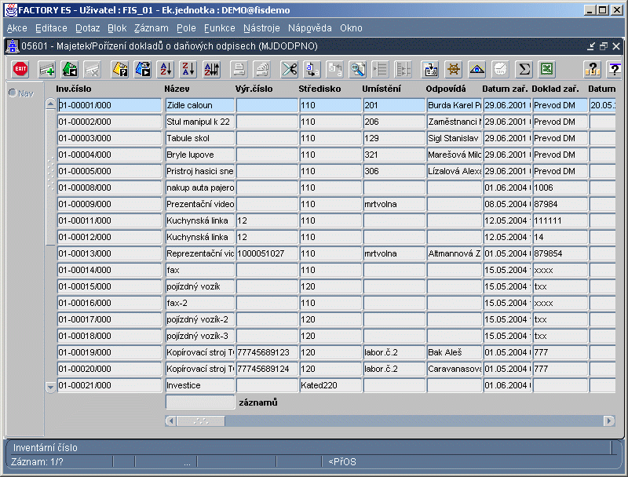Click the record list scroll up arrow
This screenshot has height=477, width=628.
(x=50, y=104)
